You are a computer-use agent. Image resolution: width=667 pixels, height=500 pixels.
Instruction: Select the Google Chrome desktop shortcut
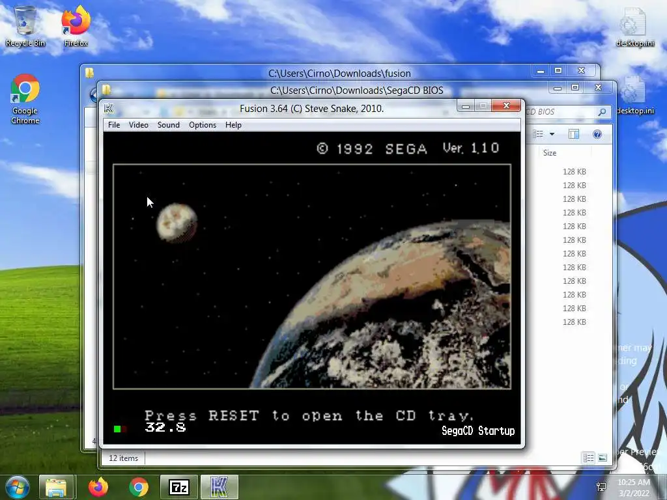click(25, 99)
